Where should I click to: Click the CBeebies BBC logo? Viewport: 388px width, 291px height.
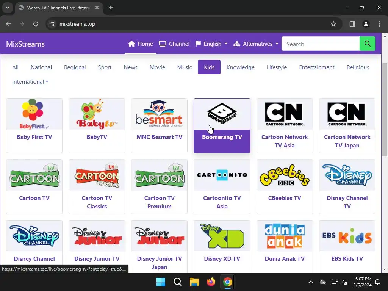coord(285,175)
